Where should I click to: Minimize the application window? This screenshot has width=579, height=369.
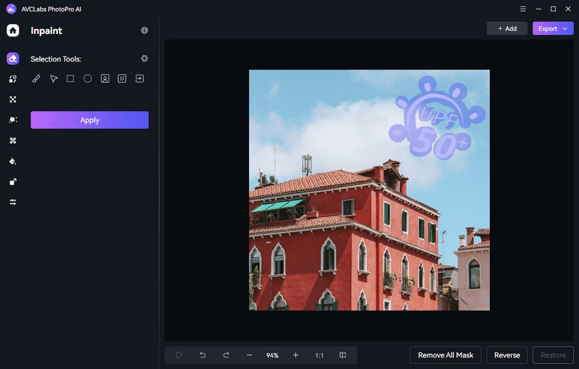tap(538, 9)
